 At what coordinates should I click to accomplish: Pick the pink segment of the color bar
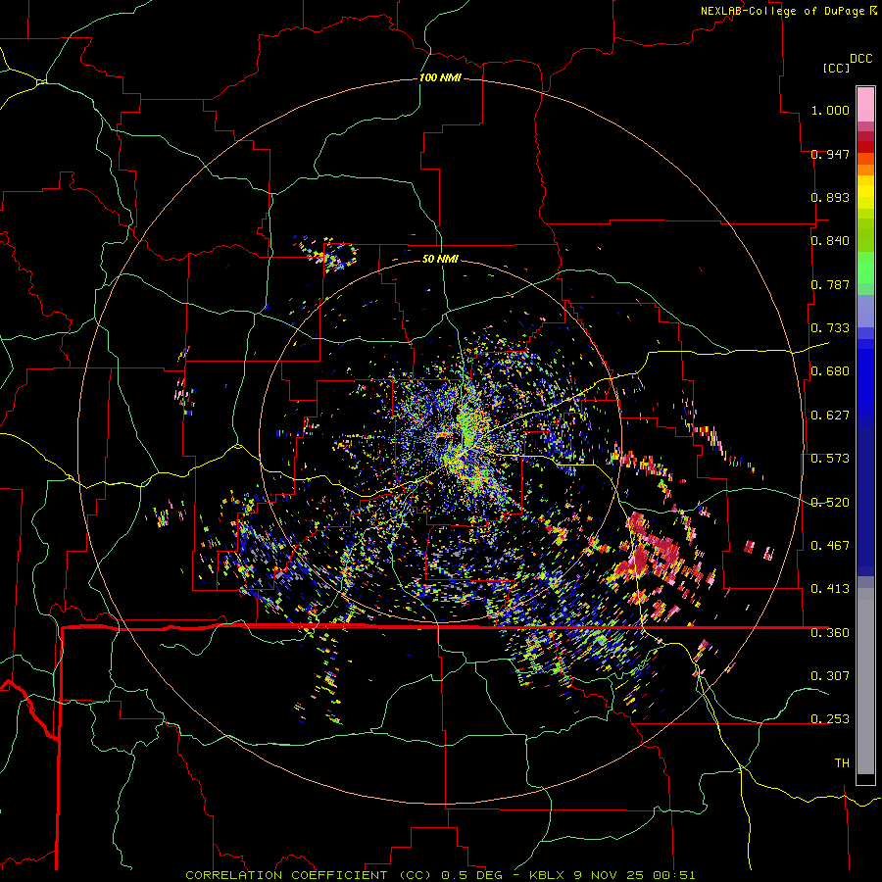click(x=865, y=105)
